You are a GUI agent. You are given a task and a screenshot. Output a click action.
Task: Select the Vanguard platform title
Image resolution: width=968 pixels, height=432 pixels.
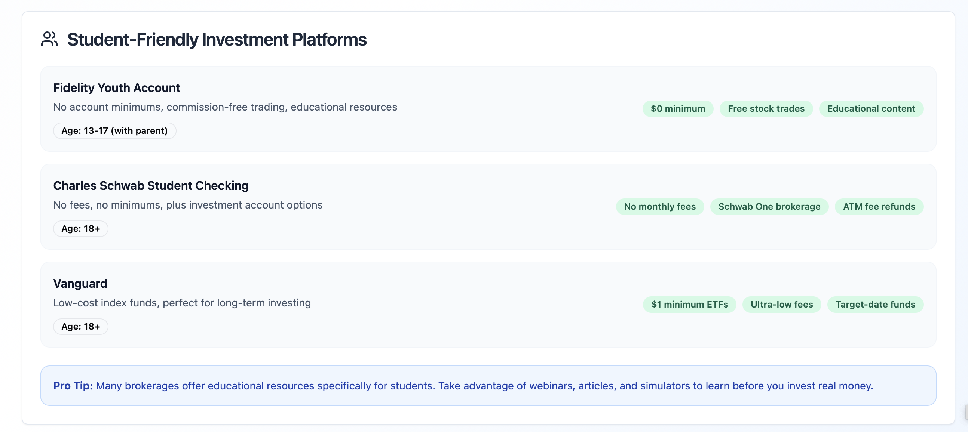pos(80,283)
